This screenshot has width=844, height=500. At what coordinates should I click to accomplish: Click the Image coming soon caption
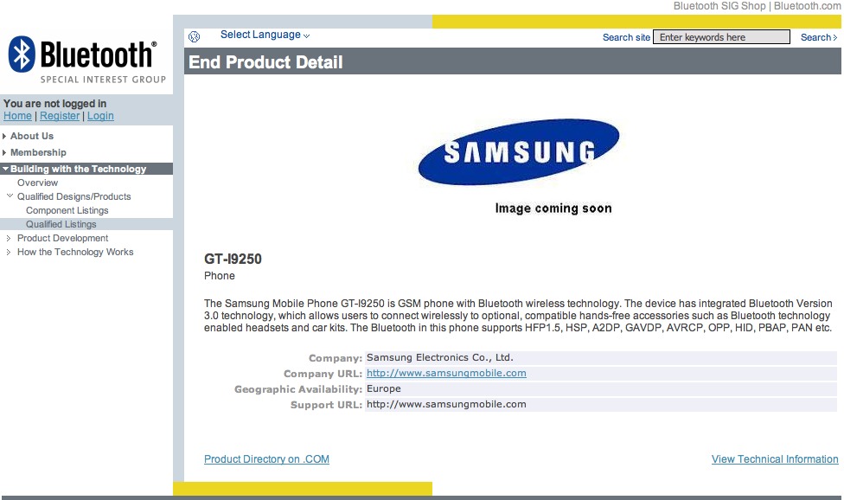point(553,208)
